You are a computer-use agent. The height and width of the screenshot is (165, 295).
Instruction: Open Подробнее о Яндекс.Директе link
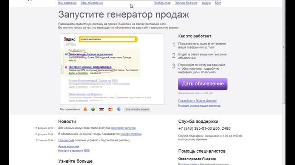coord(197,101)
